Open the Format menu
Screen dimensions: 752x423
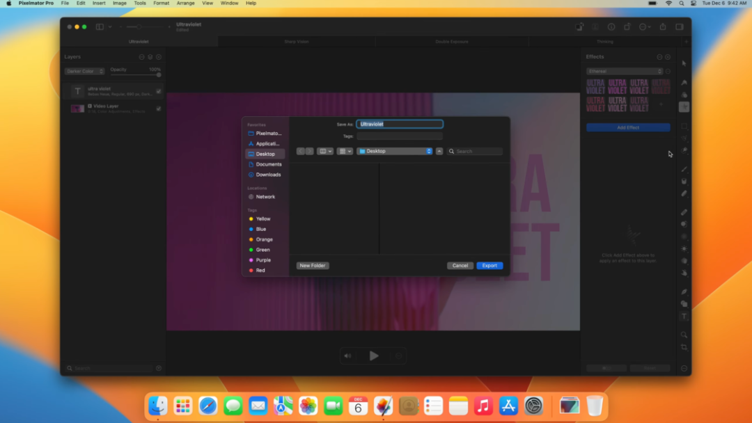coord(161,3)
